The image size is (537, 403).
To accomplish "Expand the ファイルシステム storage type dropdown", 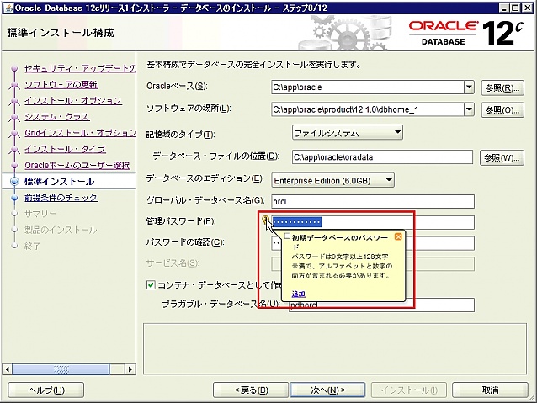I will 348,132.
